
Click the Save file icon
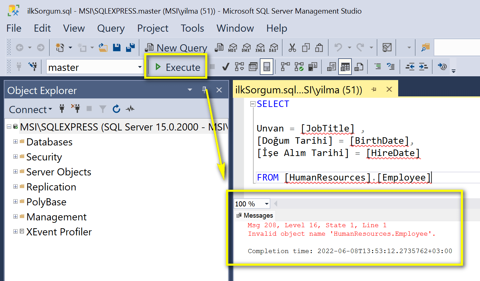coord(117,48)
